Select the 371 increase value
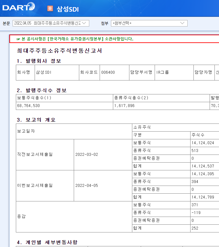The image size is (219, 247). 205,205
